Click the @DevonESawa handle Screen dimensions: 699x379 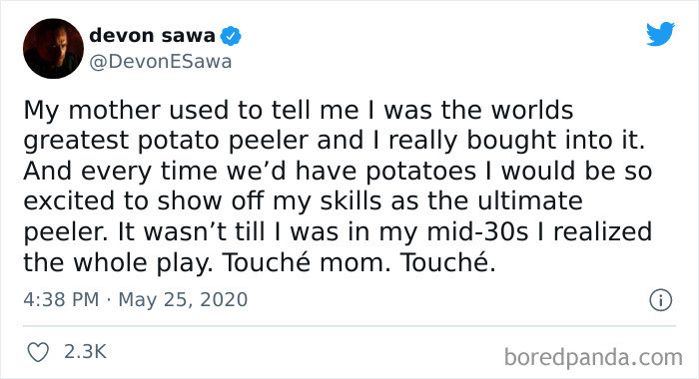pos(161,62)
